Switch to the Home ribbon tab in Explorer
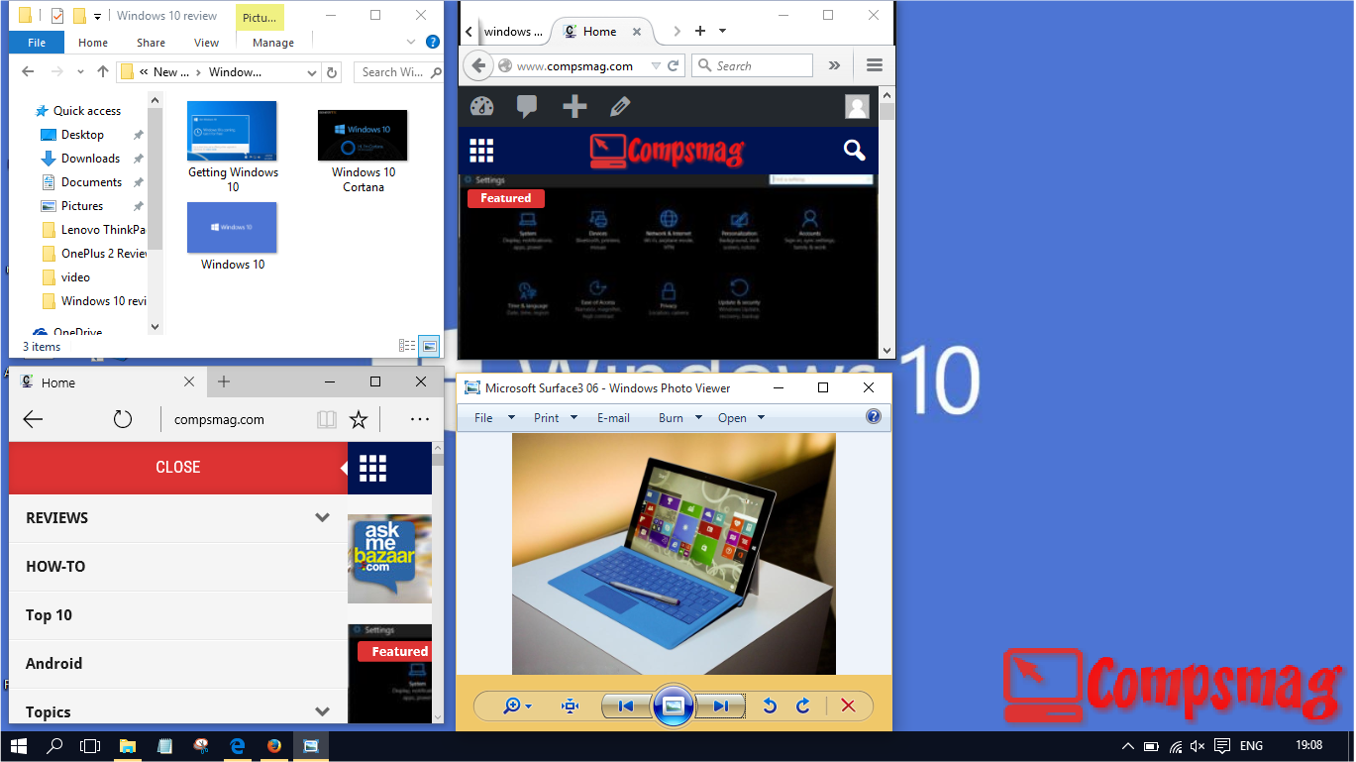Screen dimensions: 1356x762 click(93, 43)
